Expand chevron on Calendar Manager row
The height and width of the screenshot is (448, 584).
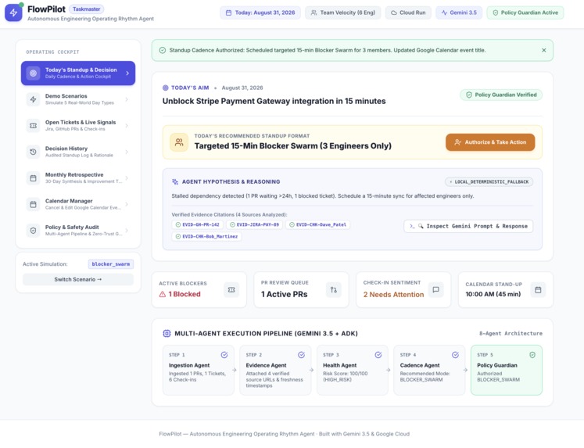[127, 204]
